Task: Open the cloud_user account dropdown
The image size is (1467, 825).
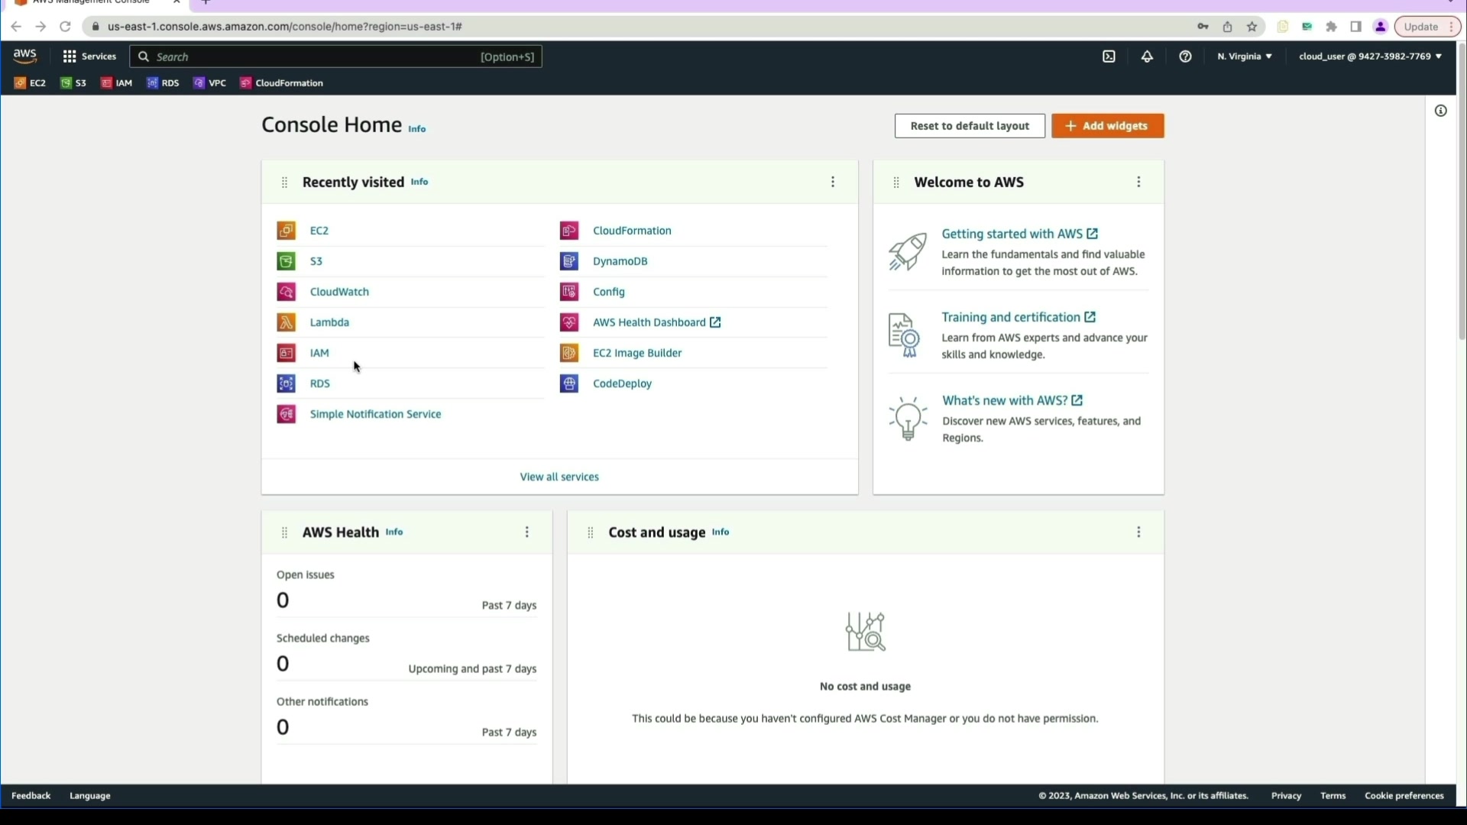Action: click(x=1369, y=57)
